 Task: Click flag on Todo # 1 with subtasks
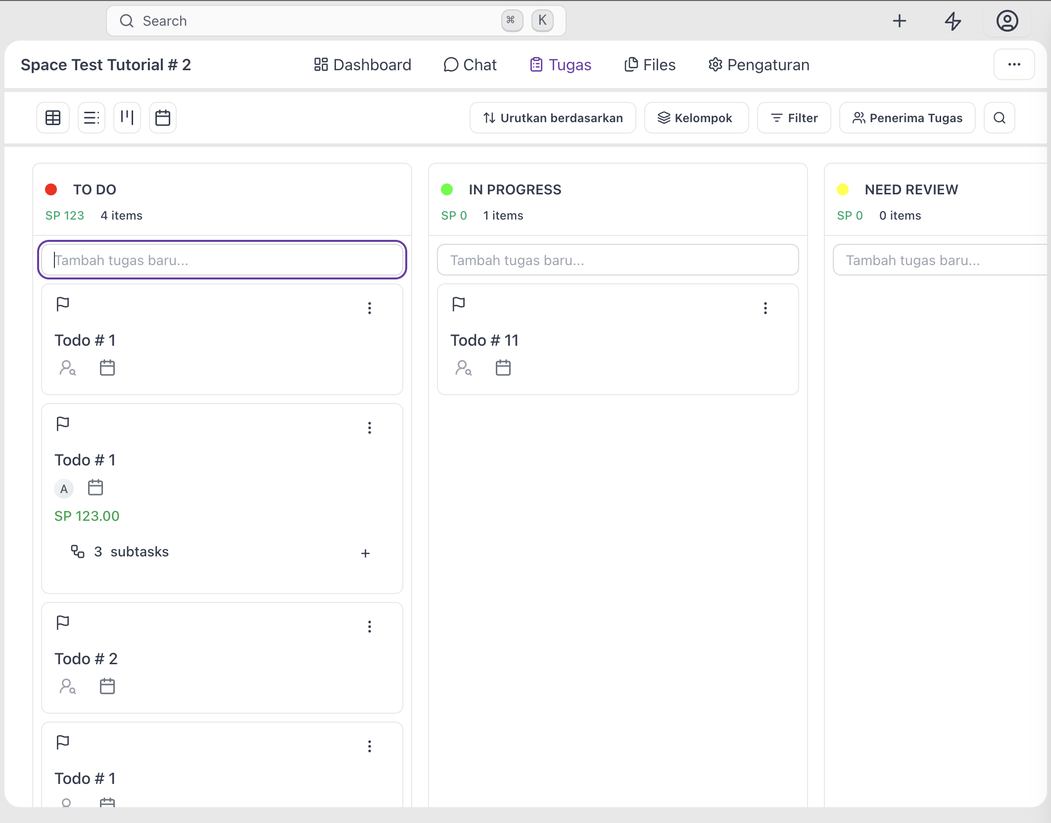pyautogui.click(x=63, y=424)
